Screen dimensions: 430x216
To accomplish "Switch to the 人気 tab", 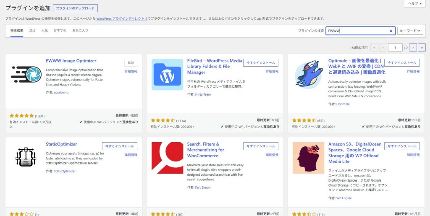I will pyautogui.click(x=45, y=31).
